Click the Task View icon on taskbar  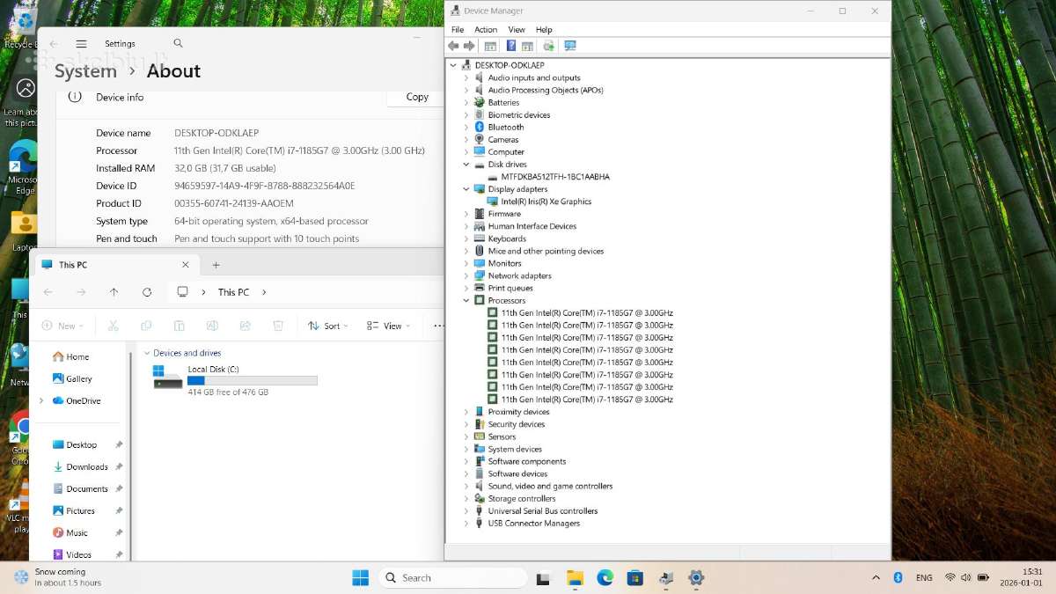coord(543,577)
